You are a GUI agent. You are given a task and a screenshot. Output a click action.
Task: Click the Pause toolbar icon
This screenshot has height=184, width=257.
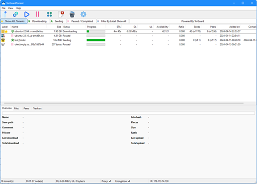coord(37,14)
